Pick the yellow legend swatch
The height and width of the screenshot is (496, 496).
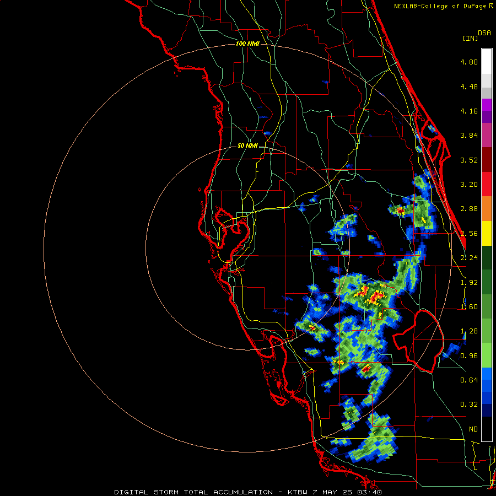[x=487, y=233]
